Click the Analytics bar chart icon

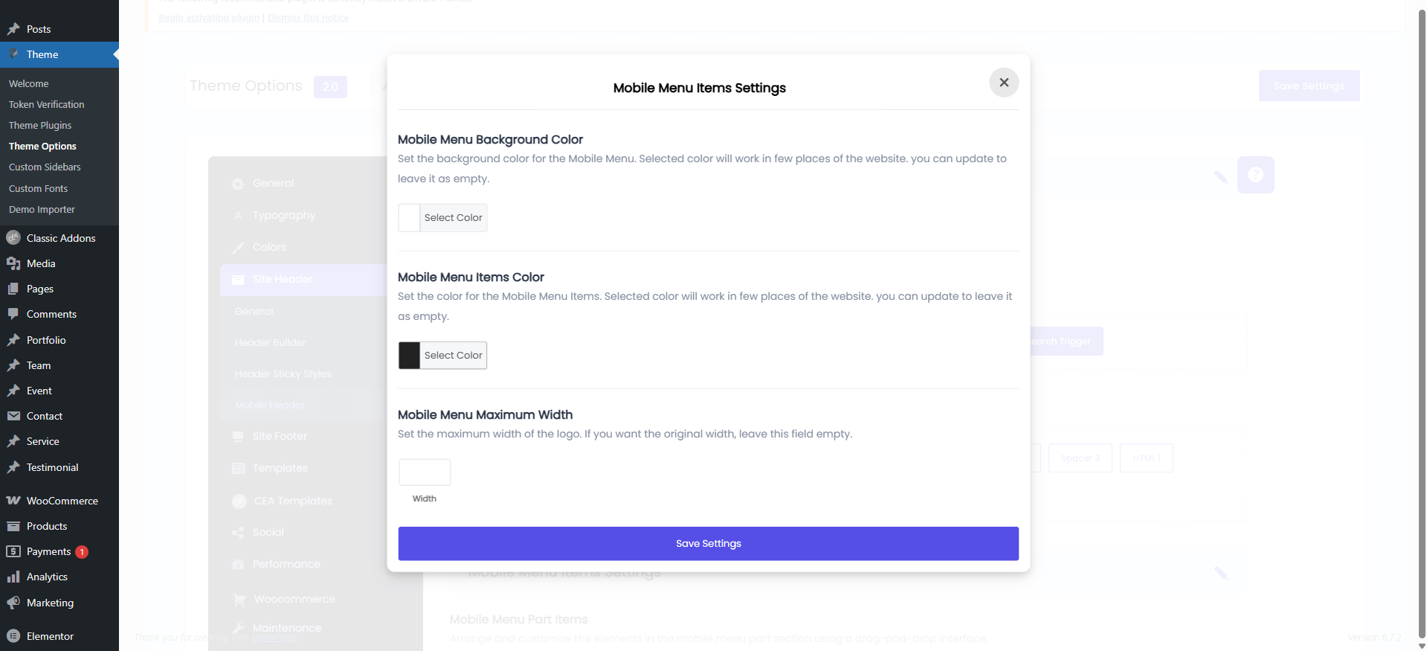click(13, 577)
